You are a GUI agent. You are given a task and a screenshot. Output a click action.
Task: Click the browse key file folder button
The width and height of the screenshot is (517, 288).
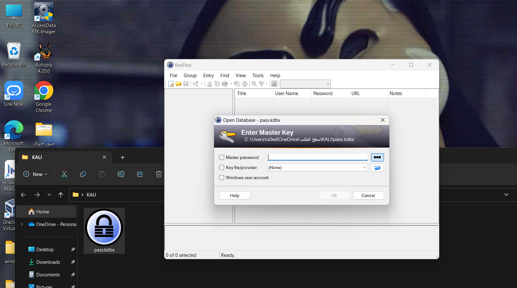pos(377,168)
